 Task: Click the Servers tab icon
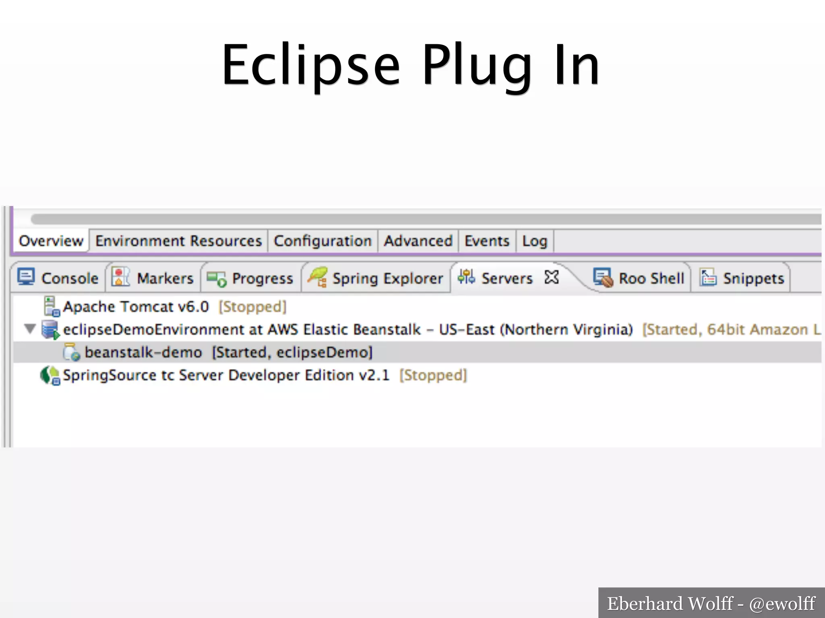coord(466,277)
